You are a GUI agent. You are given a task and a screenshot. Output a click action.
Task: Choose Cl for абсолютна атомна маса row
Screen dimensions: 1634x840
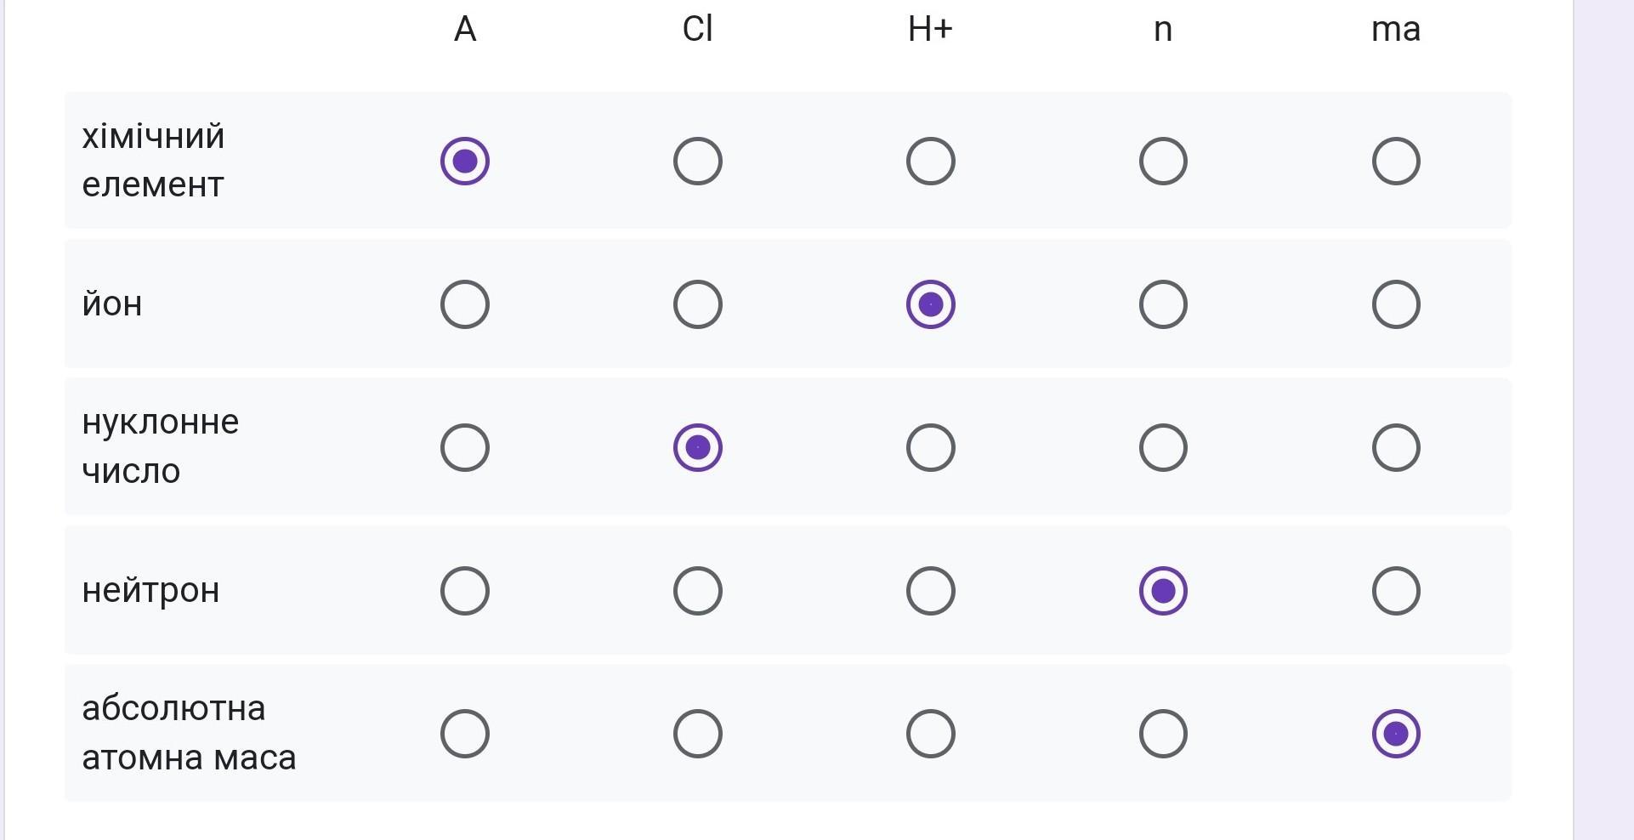[x=697, y=734]
